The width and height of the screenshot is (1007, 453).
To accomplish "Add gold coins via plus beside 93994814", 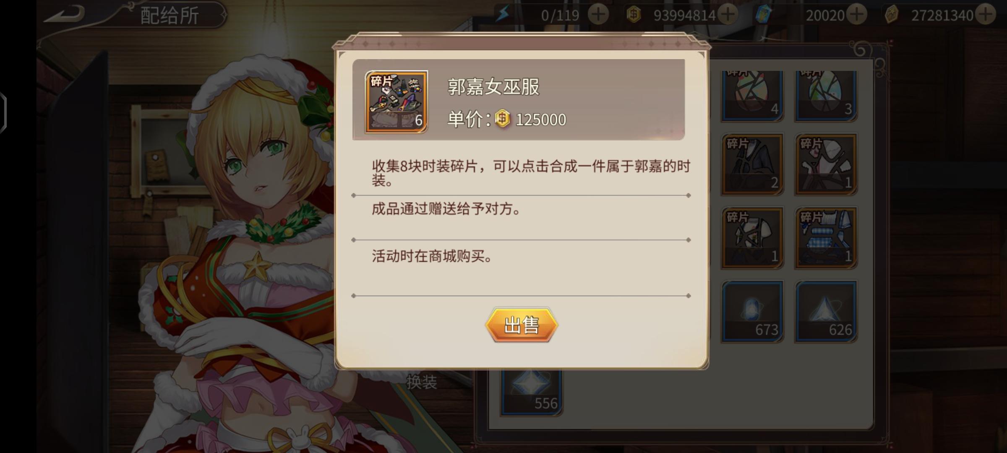I will 728,15.
